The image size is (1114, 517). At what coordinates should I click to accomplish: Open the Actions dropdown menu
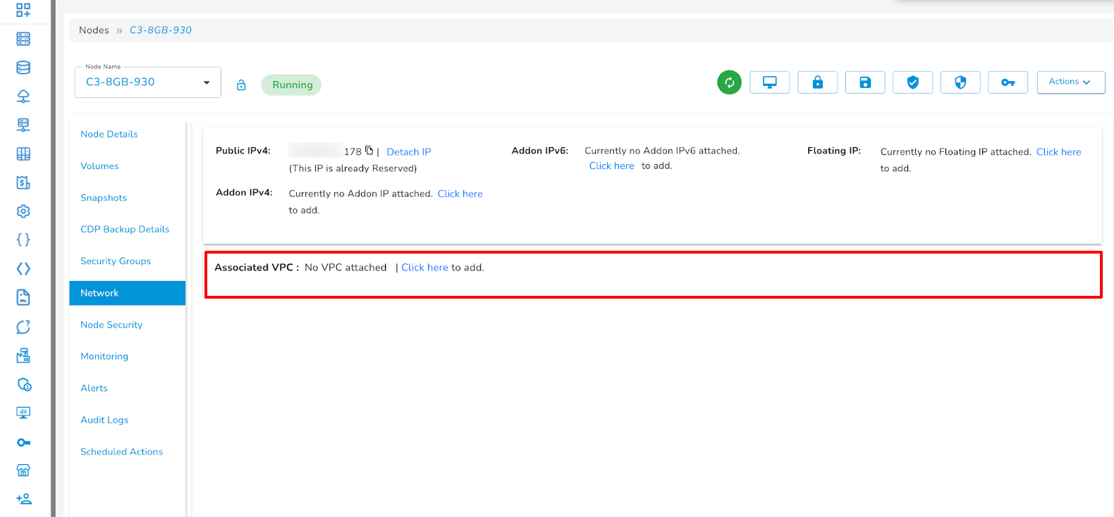[x=1071, y=82]
